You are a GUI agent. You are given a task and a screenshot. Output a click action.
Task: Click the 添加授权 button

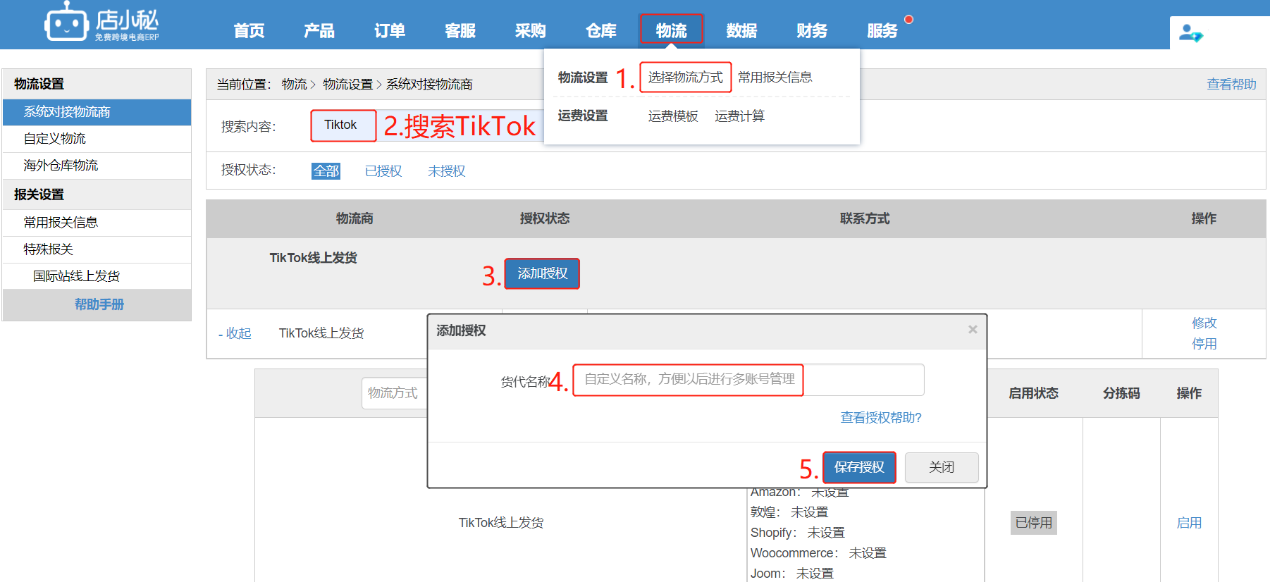pyautogui.click(x=542, y=273)
